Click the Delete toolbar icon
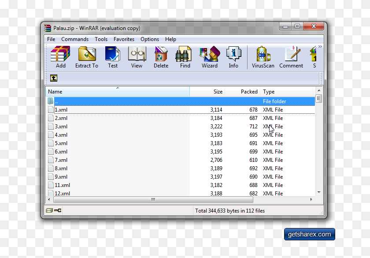Image resolution: width=370 pixels, height=258 pixels. 161,57
